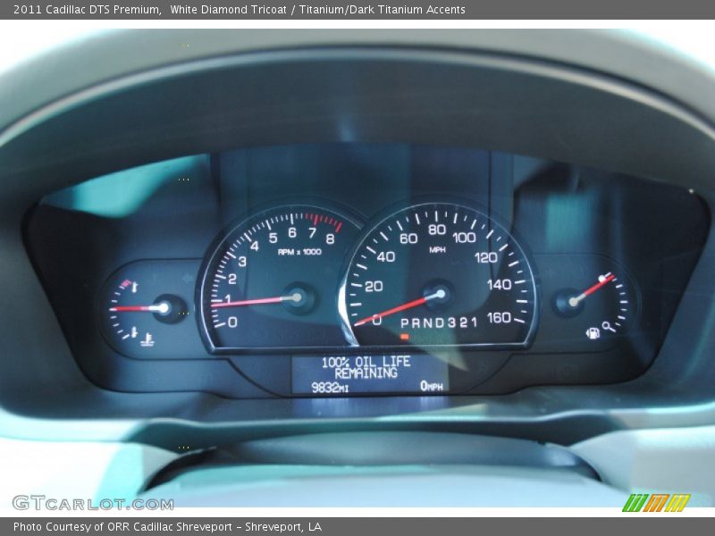Viewport: 715px width, 536px height.
Task: Click the "2" on the tachometer
Action: tap(232, 279)
